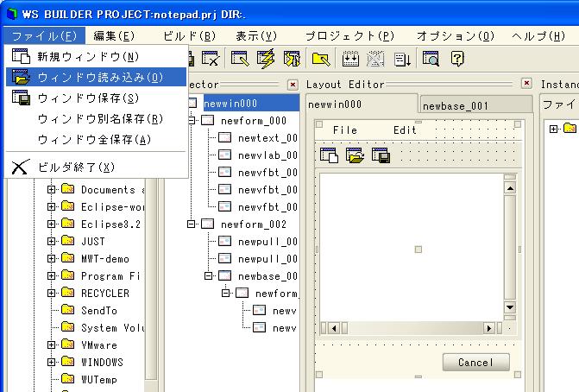Click the text area's scroll right arrow
579x392 pixels.
489,328
